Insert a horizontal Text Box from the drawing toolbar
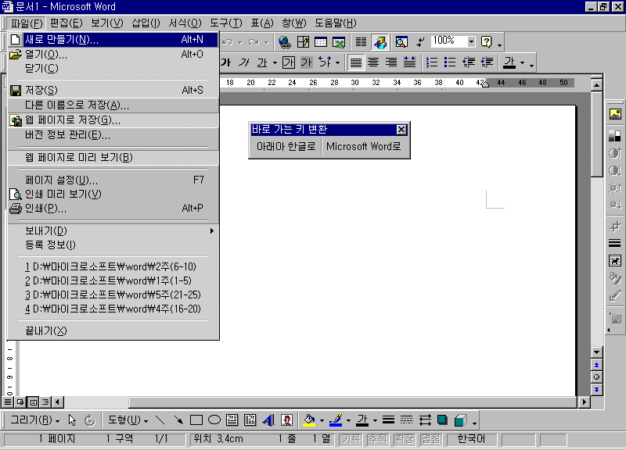Image resolution: width=626 pixels, height=450 pixels. click(x=232, y=420)
